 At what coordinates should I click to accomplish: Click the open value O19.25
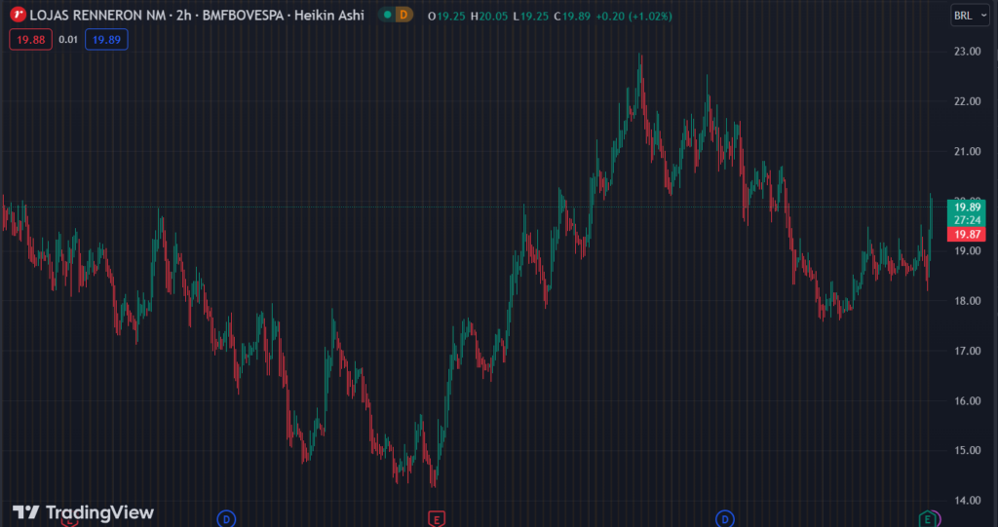click(446, 16)
